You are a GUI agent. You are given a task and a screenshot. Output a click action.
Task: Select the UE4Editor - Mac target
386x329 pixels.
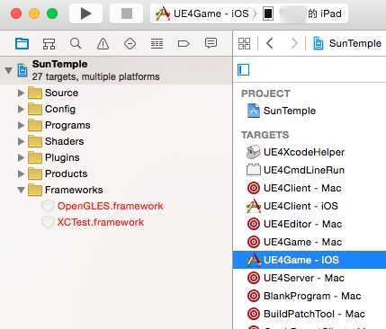[x=310, y=224]
